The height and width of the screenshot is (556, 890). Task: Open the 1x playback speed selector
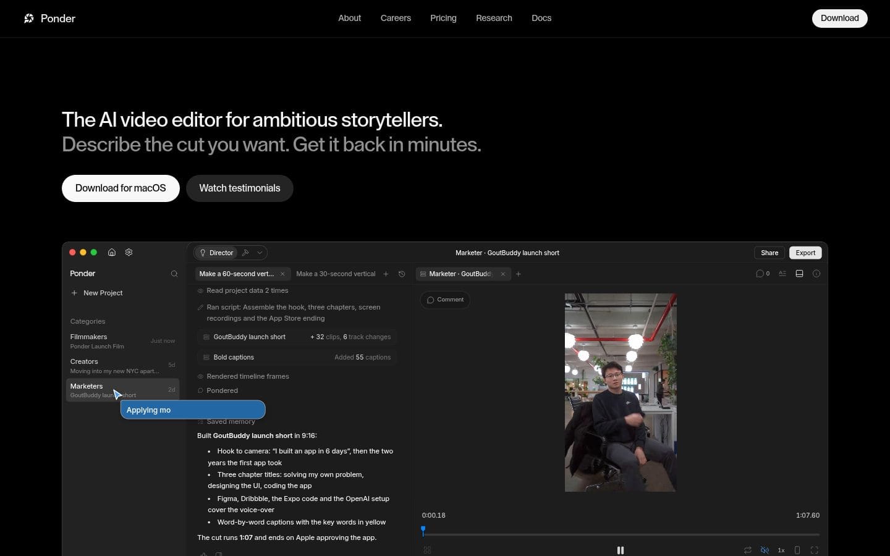point(781,550)
